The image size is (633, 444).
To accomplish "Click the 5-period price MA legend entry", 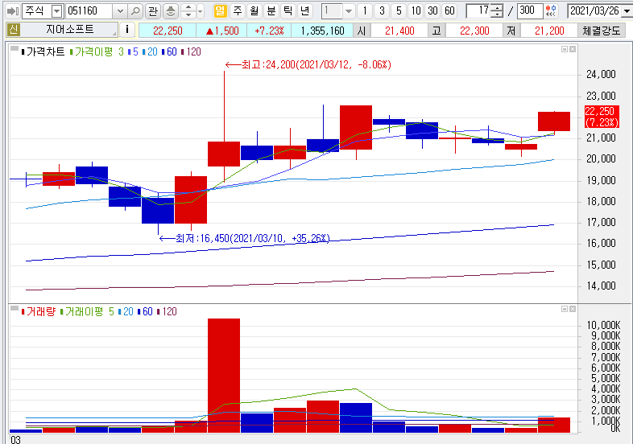I will pos(133,51).
